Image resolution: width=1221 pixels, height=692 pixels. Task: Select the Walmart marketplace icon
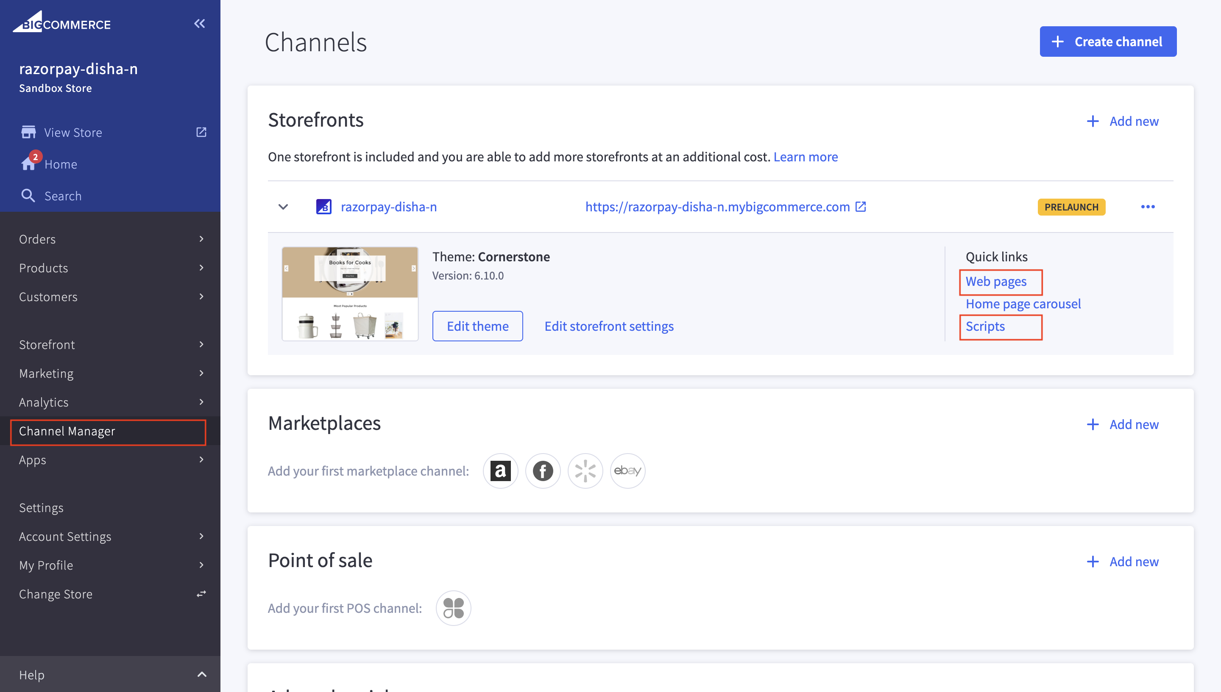585,471
